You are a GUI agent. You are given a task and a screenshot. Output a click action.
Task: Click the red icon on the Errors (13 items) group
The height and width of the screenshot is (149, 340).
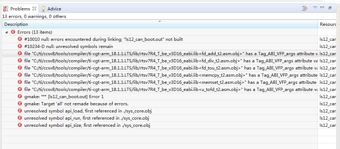click(x=13, y=32)
